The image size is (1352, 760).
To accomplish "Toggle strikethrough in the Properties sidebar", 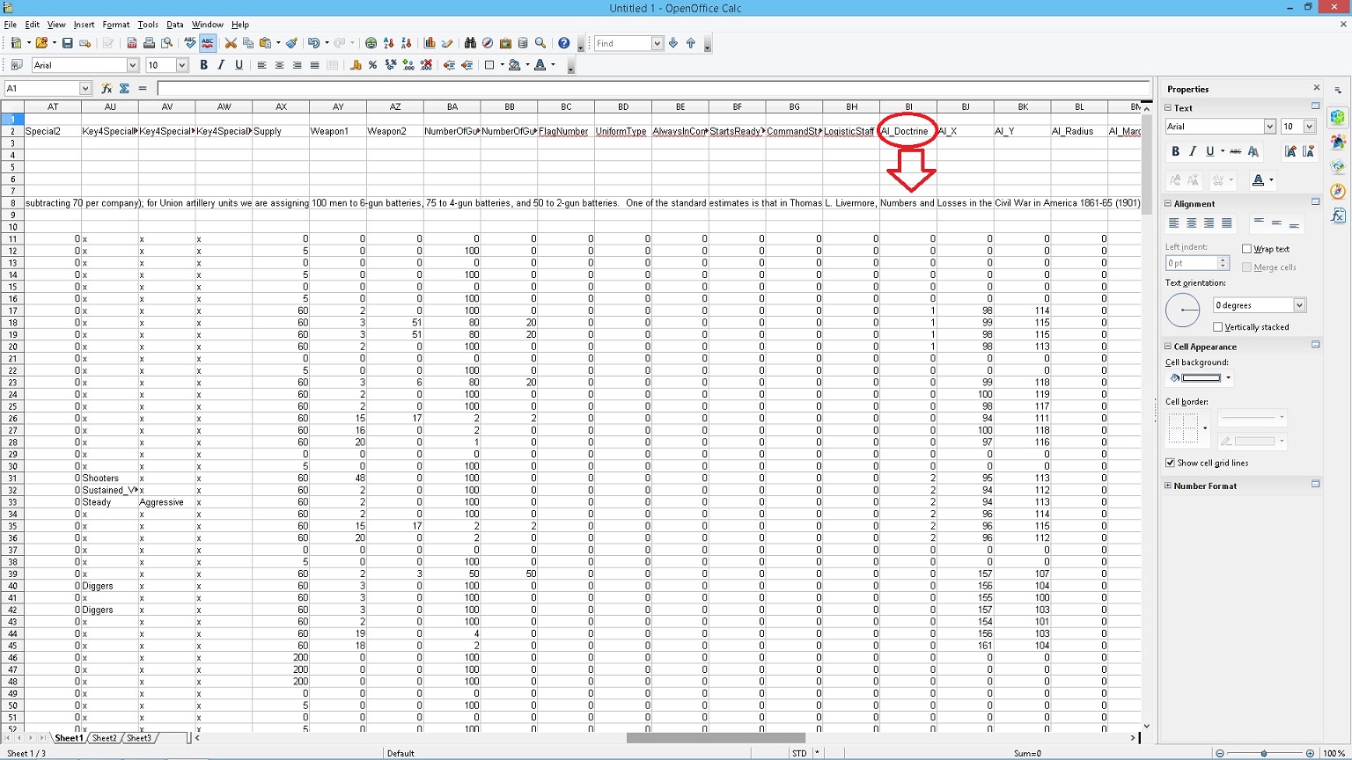I will click(1235, 151).
